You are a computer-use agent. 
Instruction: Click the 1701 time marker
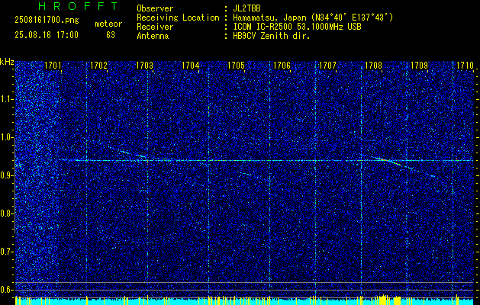[53, 66]
